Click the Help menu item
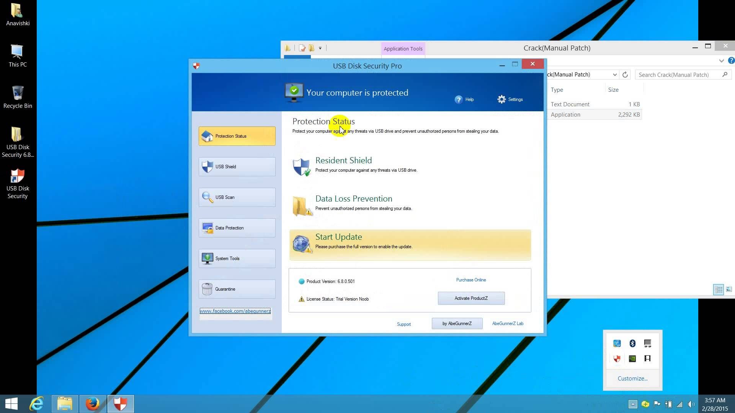The image size is (735, 413). [464, 99]
